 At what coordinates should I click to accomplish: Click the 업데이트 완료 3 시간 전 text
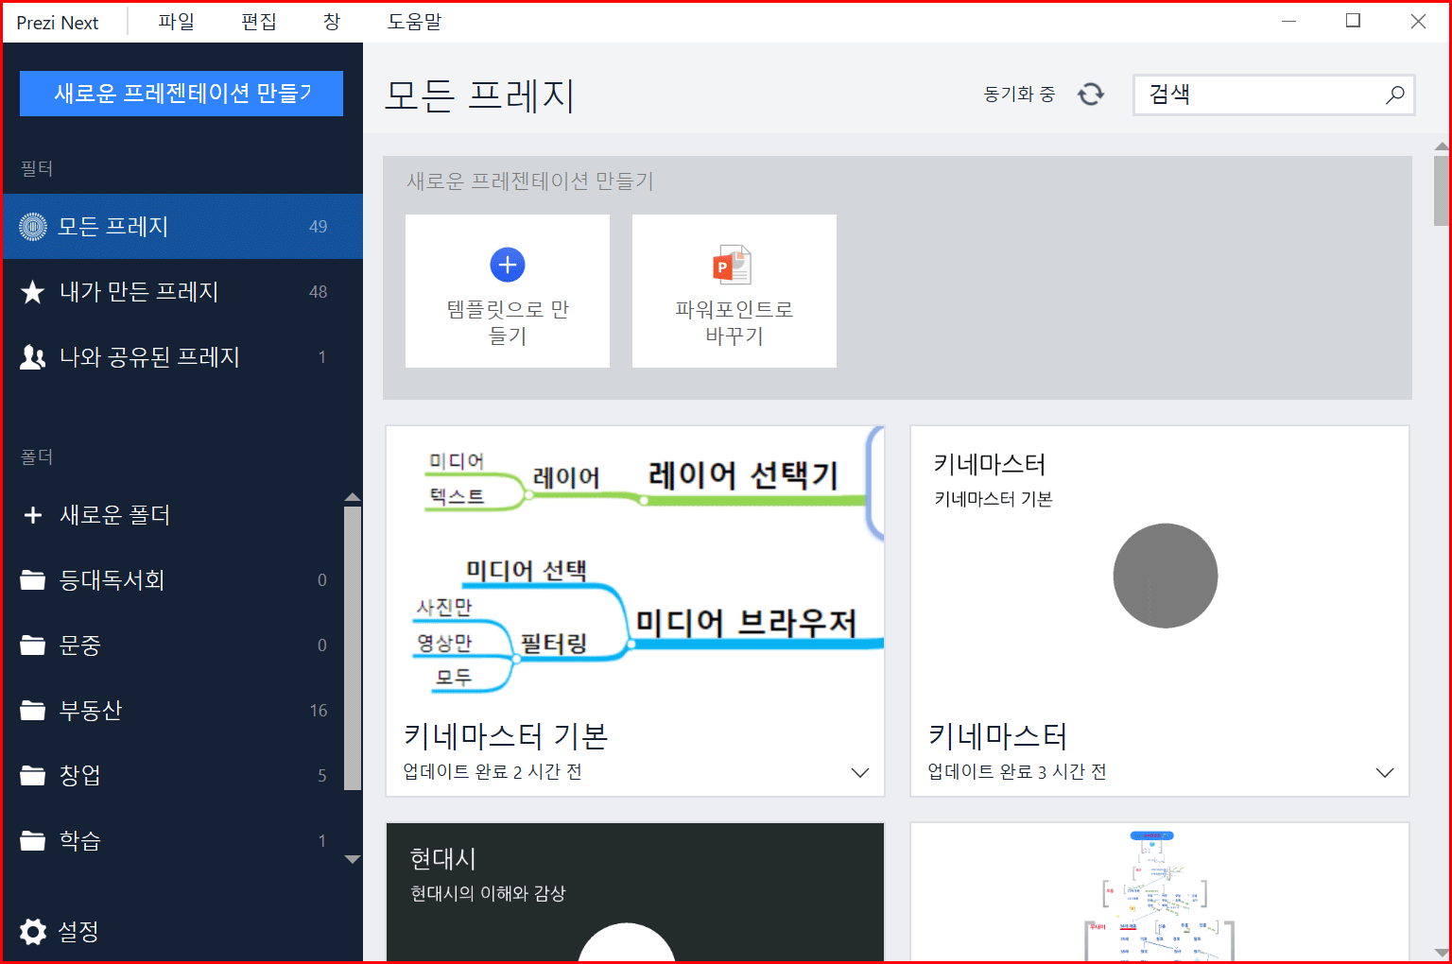[1017, 772]
